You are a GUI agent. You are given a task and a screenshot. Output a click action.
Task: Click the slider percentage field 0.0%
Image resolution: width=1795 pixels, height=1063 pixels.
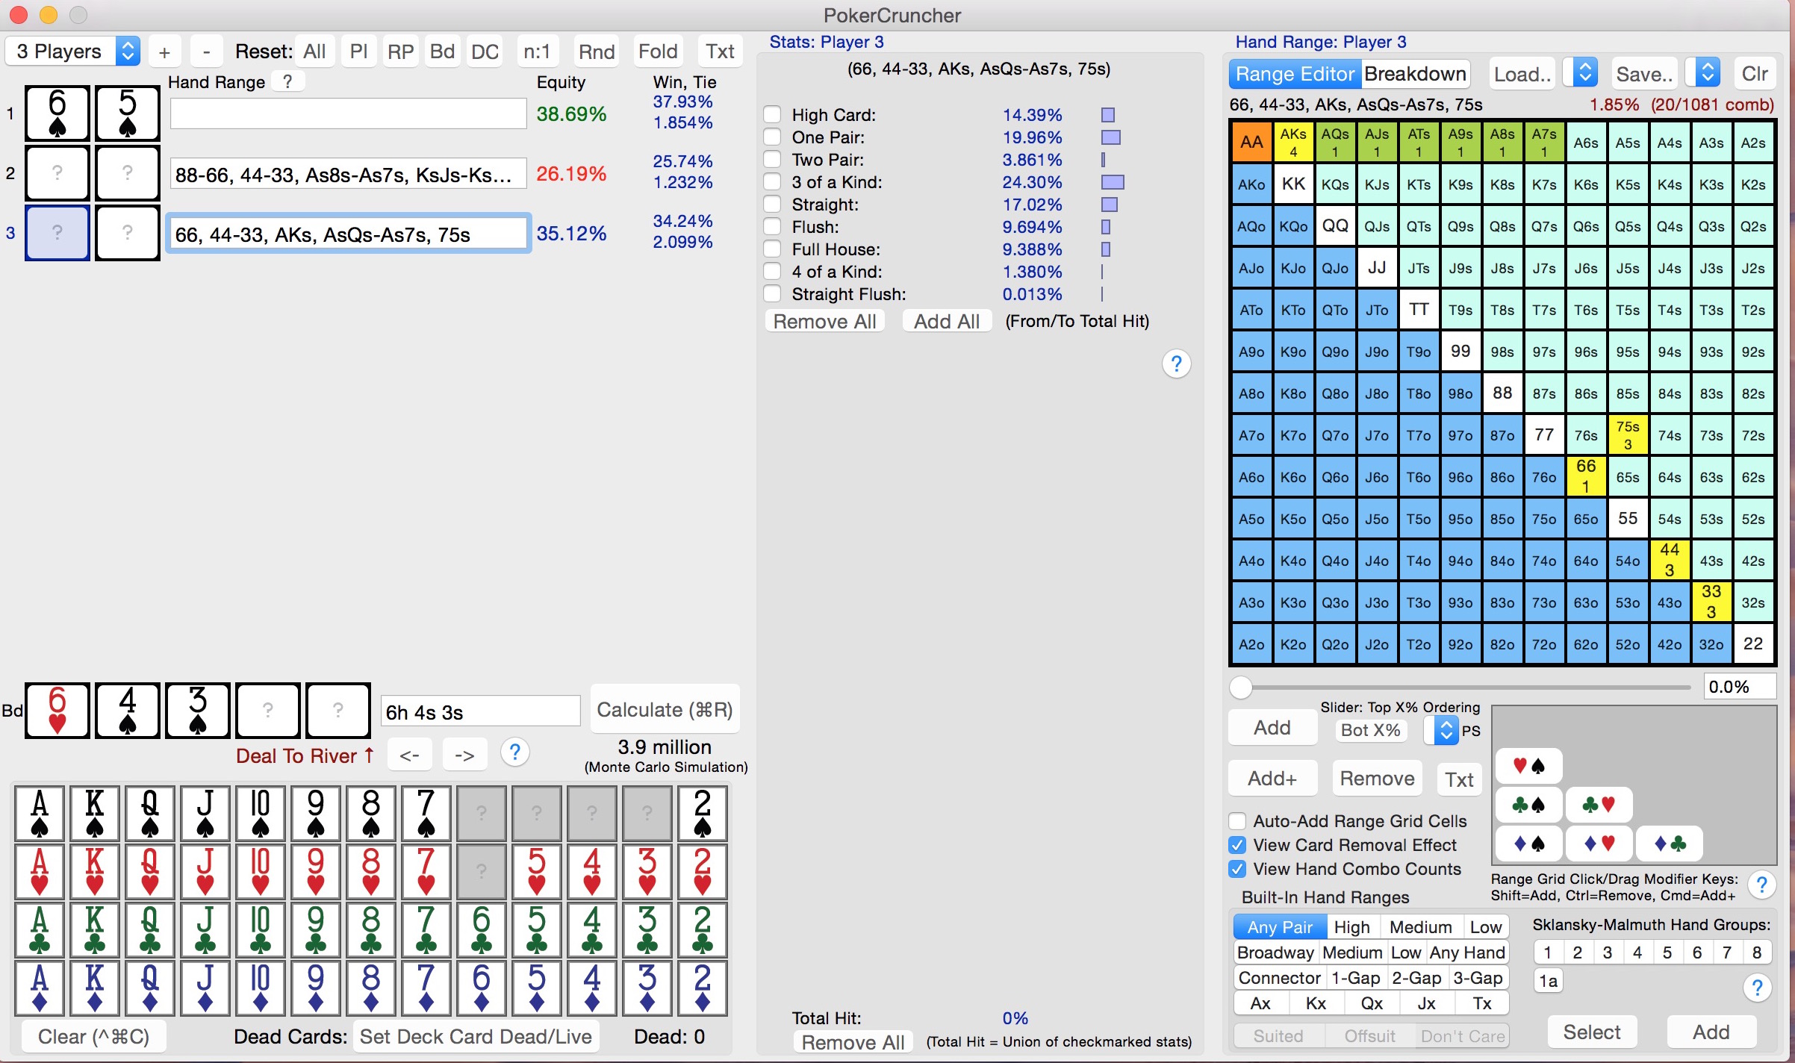click(x=1740, y=686)
